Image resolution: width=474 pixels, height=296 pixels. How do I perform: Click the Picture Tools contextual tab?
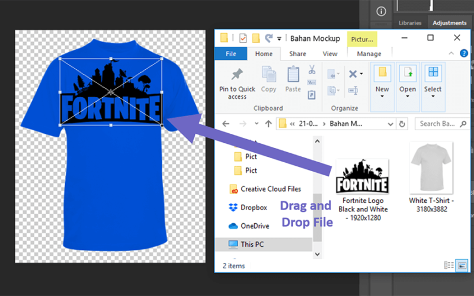point(362,39)
